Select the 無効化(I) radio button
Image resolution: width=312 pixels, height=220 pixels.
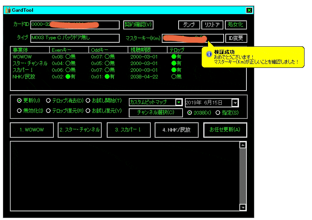pyautogui.click(x=19, y=111)
